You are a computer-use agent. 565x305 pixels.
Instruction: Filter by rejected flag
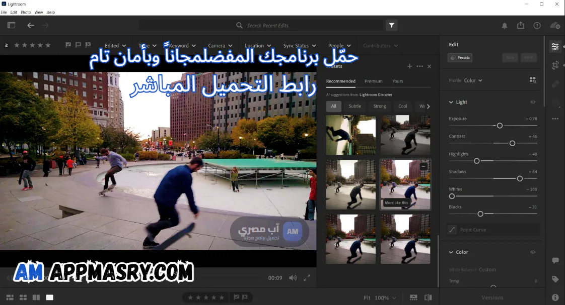[x=88, y=45]
